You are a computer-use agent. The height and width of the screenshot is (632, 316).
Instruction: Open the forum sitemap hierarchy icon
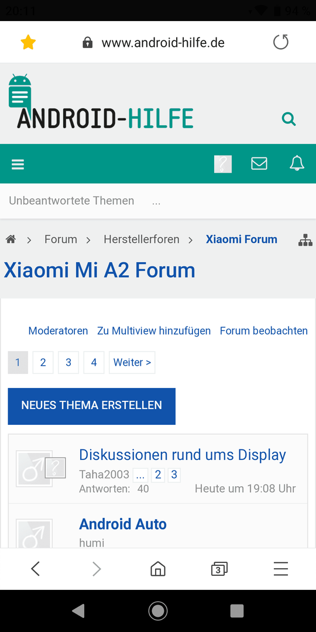(305, 240)
